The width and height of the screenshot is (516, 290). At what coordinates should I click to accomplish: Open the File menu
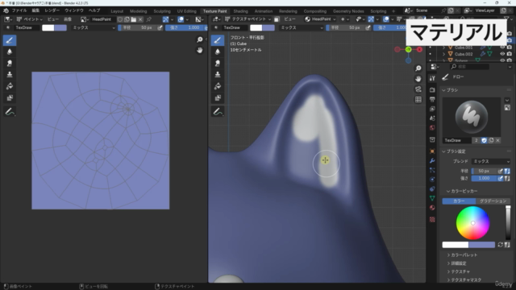click(x=19, y=10)
